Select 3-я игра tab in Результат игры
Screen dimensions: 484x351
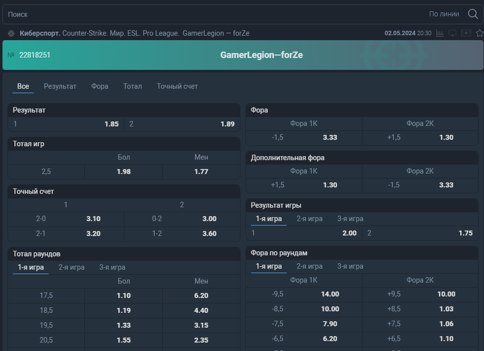coord(350,219)
